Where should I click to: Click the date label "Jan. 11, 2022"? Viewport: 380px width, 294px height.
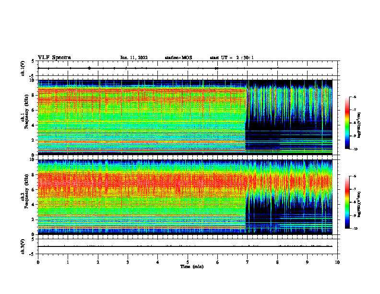134,58
